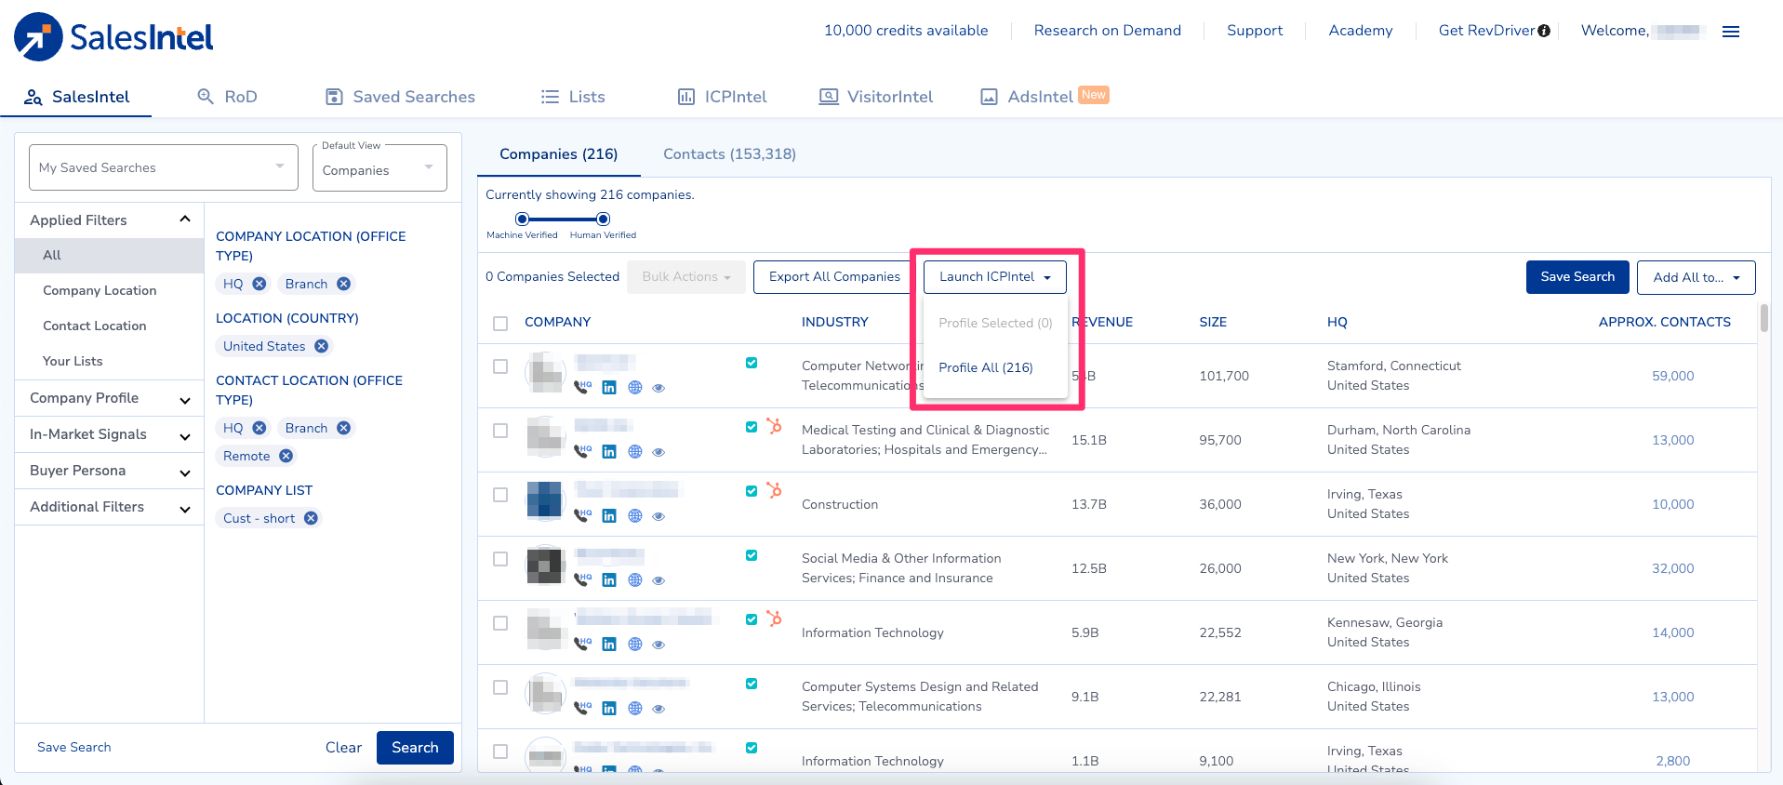Click phone HQ icon in Construction row

pos(582,515)
